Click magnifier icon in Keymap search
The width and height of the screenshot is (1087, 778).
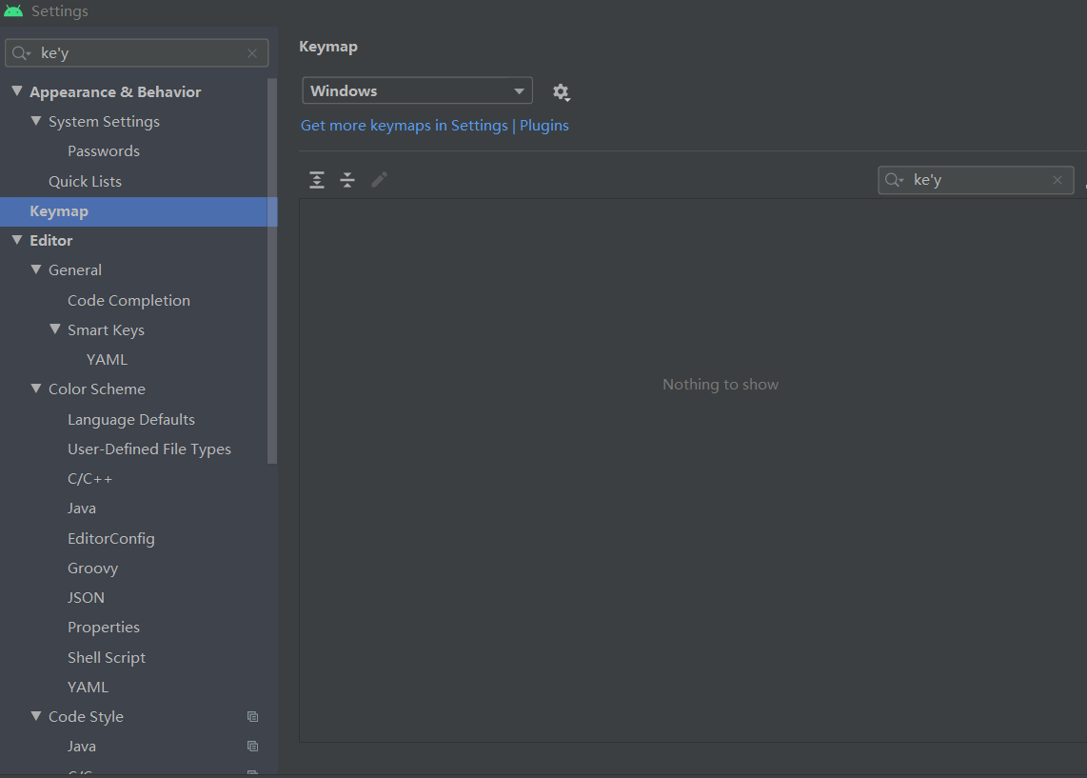pyautogui.click(x=894, y=180)
